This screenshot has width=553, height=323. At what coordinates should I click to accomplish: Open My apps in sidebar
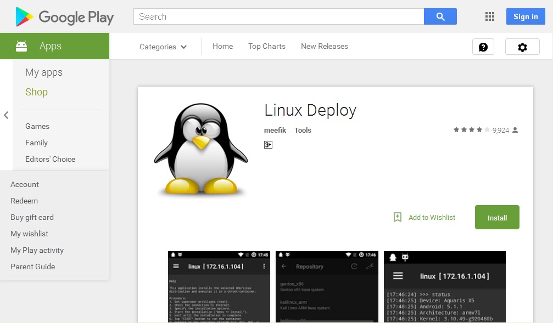(x=44, y=72)
